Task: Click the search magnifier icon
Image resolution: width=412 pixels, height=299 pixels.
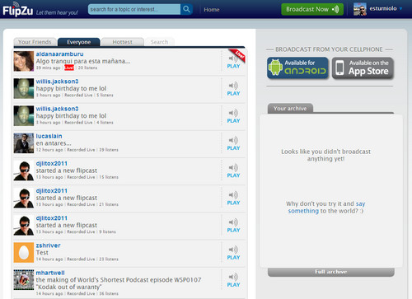Action: click(186, 9)
